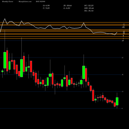The width and height of the screenshot is (129, 129).
Task: Click the price axis label '16'
Action: [123, 75]
